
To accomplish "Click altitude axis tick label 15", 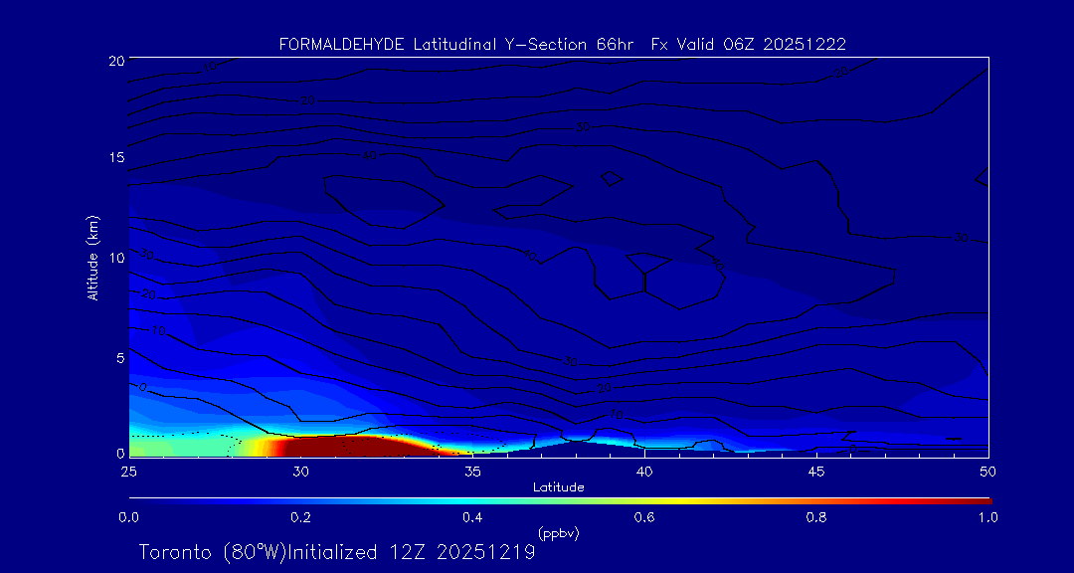I will tap(115, 157).
